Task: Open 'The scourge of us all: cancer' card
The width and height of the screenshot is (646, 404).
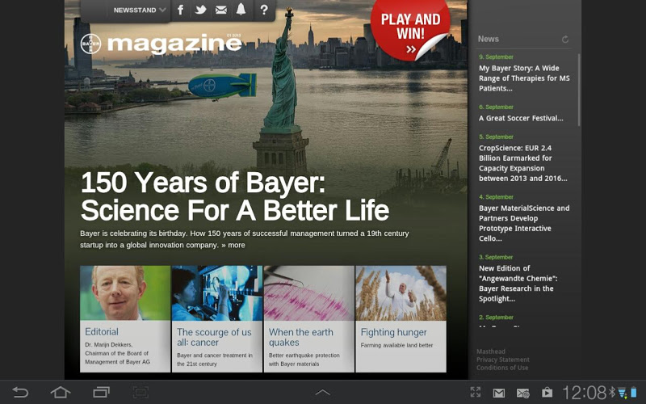Action: [x=217, y=318]
